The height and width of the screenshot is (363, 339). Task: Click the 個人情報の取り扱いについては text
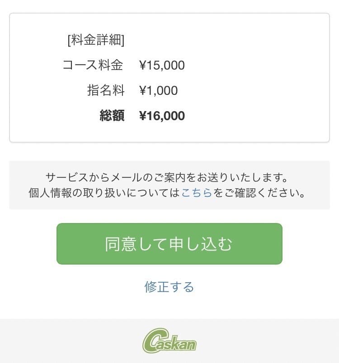tap(104, 193)
